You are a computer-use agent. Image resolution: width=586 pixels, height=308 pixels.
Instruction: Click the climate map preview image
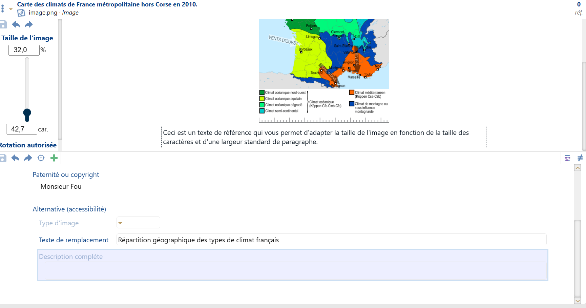(x=323, y=71)
